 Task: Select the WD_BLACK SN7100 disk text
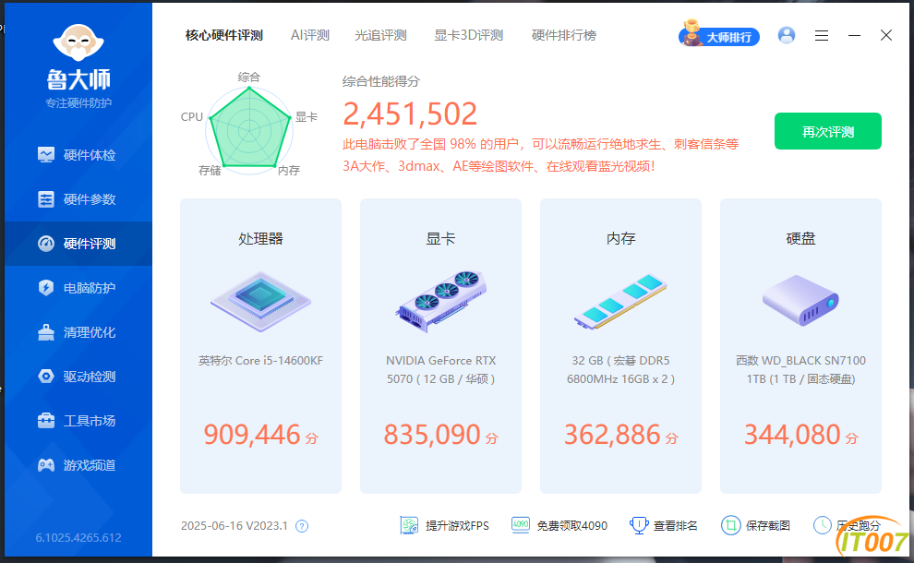800,370
